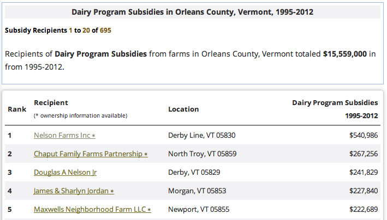Click ownership asterisk beside James & Sharlyn Jordan
This screenshot has height=220, width=387.
click(112, 191)
